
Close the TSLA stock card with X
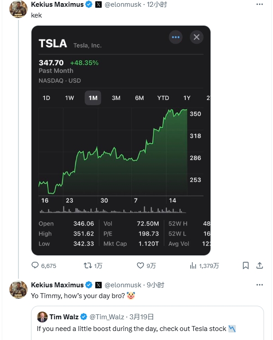tap(197, 37)
